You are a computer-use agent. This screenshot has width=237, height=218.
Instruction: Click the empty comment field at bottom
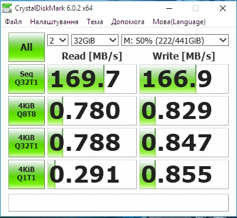(x=119, y=203)
